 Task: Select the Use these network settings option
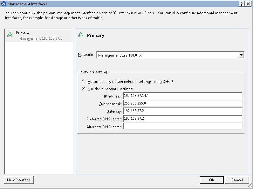(x=84, y=89)
